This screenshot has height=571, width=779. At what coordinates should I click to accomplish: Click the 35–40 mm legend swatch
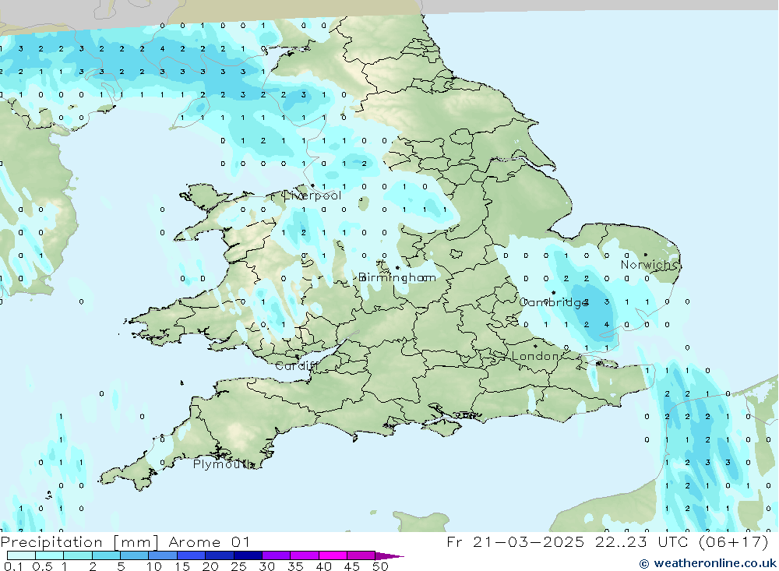(x=304, y=555)
